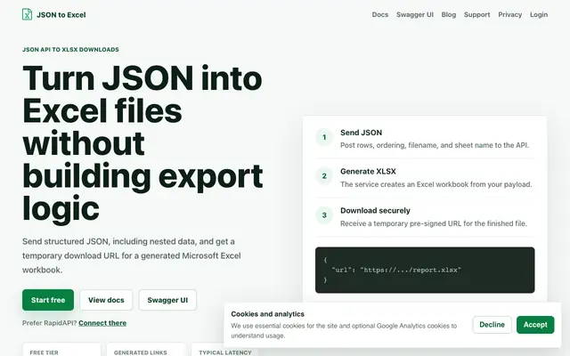Go to the Blog page
Screen dimensions: 570x356
pos(449,15)
